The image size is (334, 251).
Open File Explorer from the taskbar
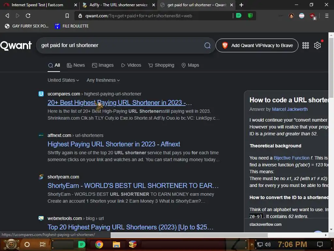tap(116, 244)
